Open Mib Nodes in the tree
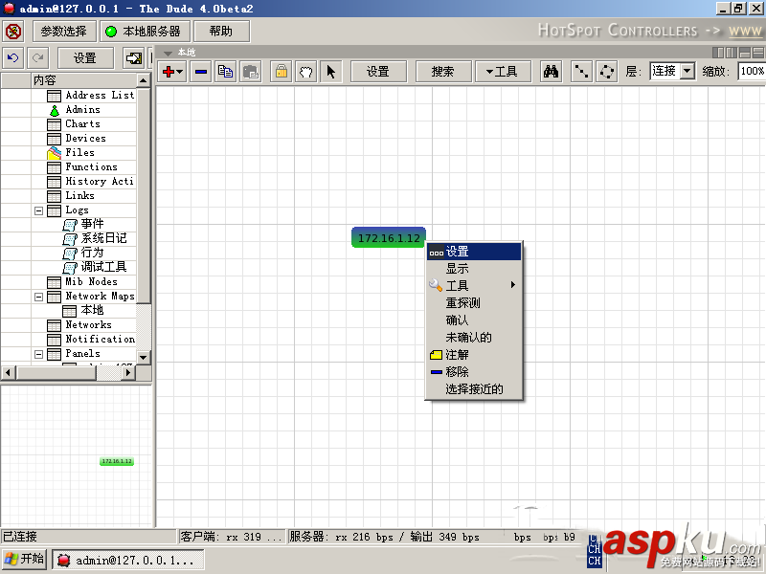This screenshot has width=766, height=574. tap(91, 281)
